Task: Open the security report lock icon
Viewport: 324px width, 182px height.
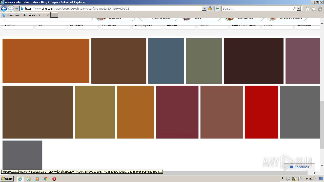Action: [210, 9]
